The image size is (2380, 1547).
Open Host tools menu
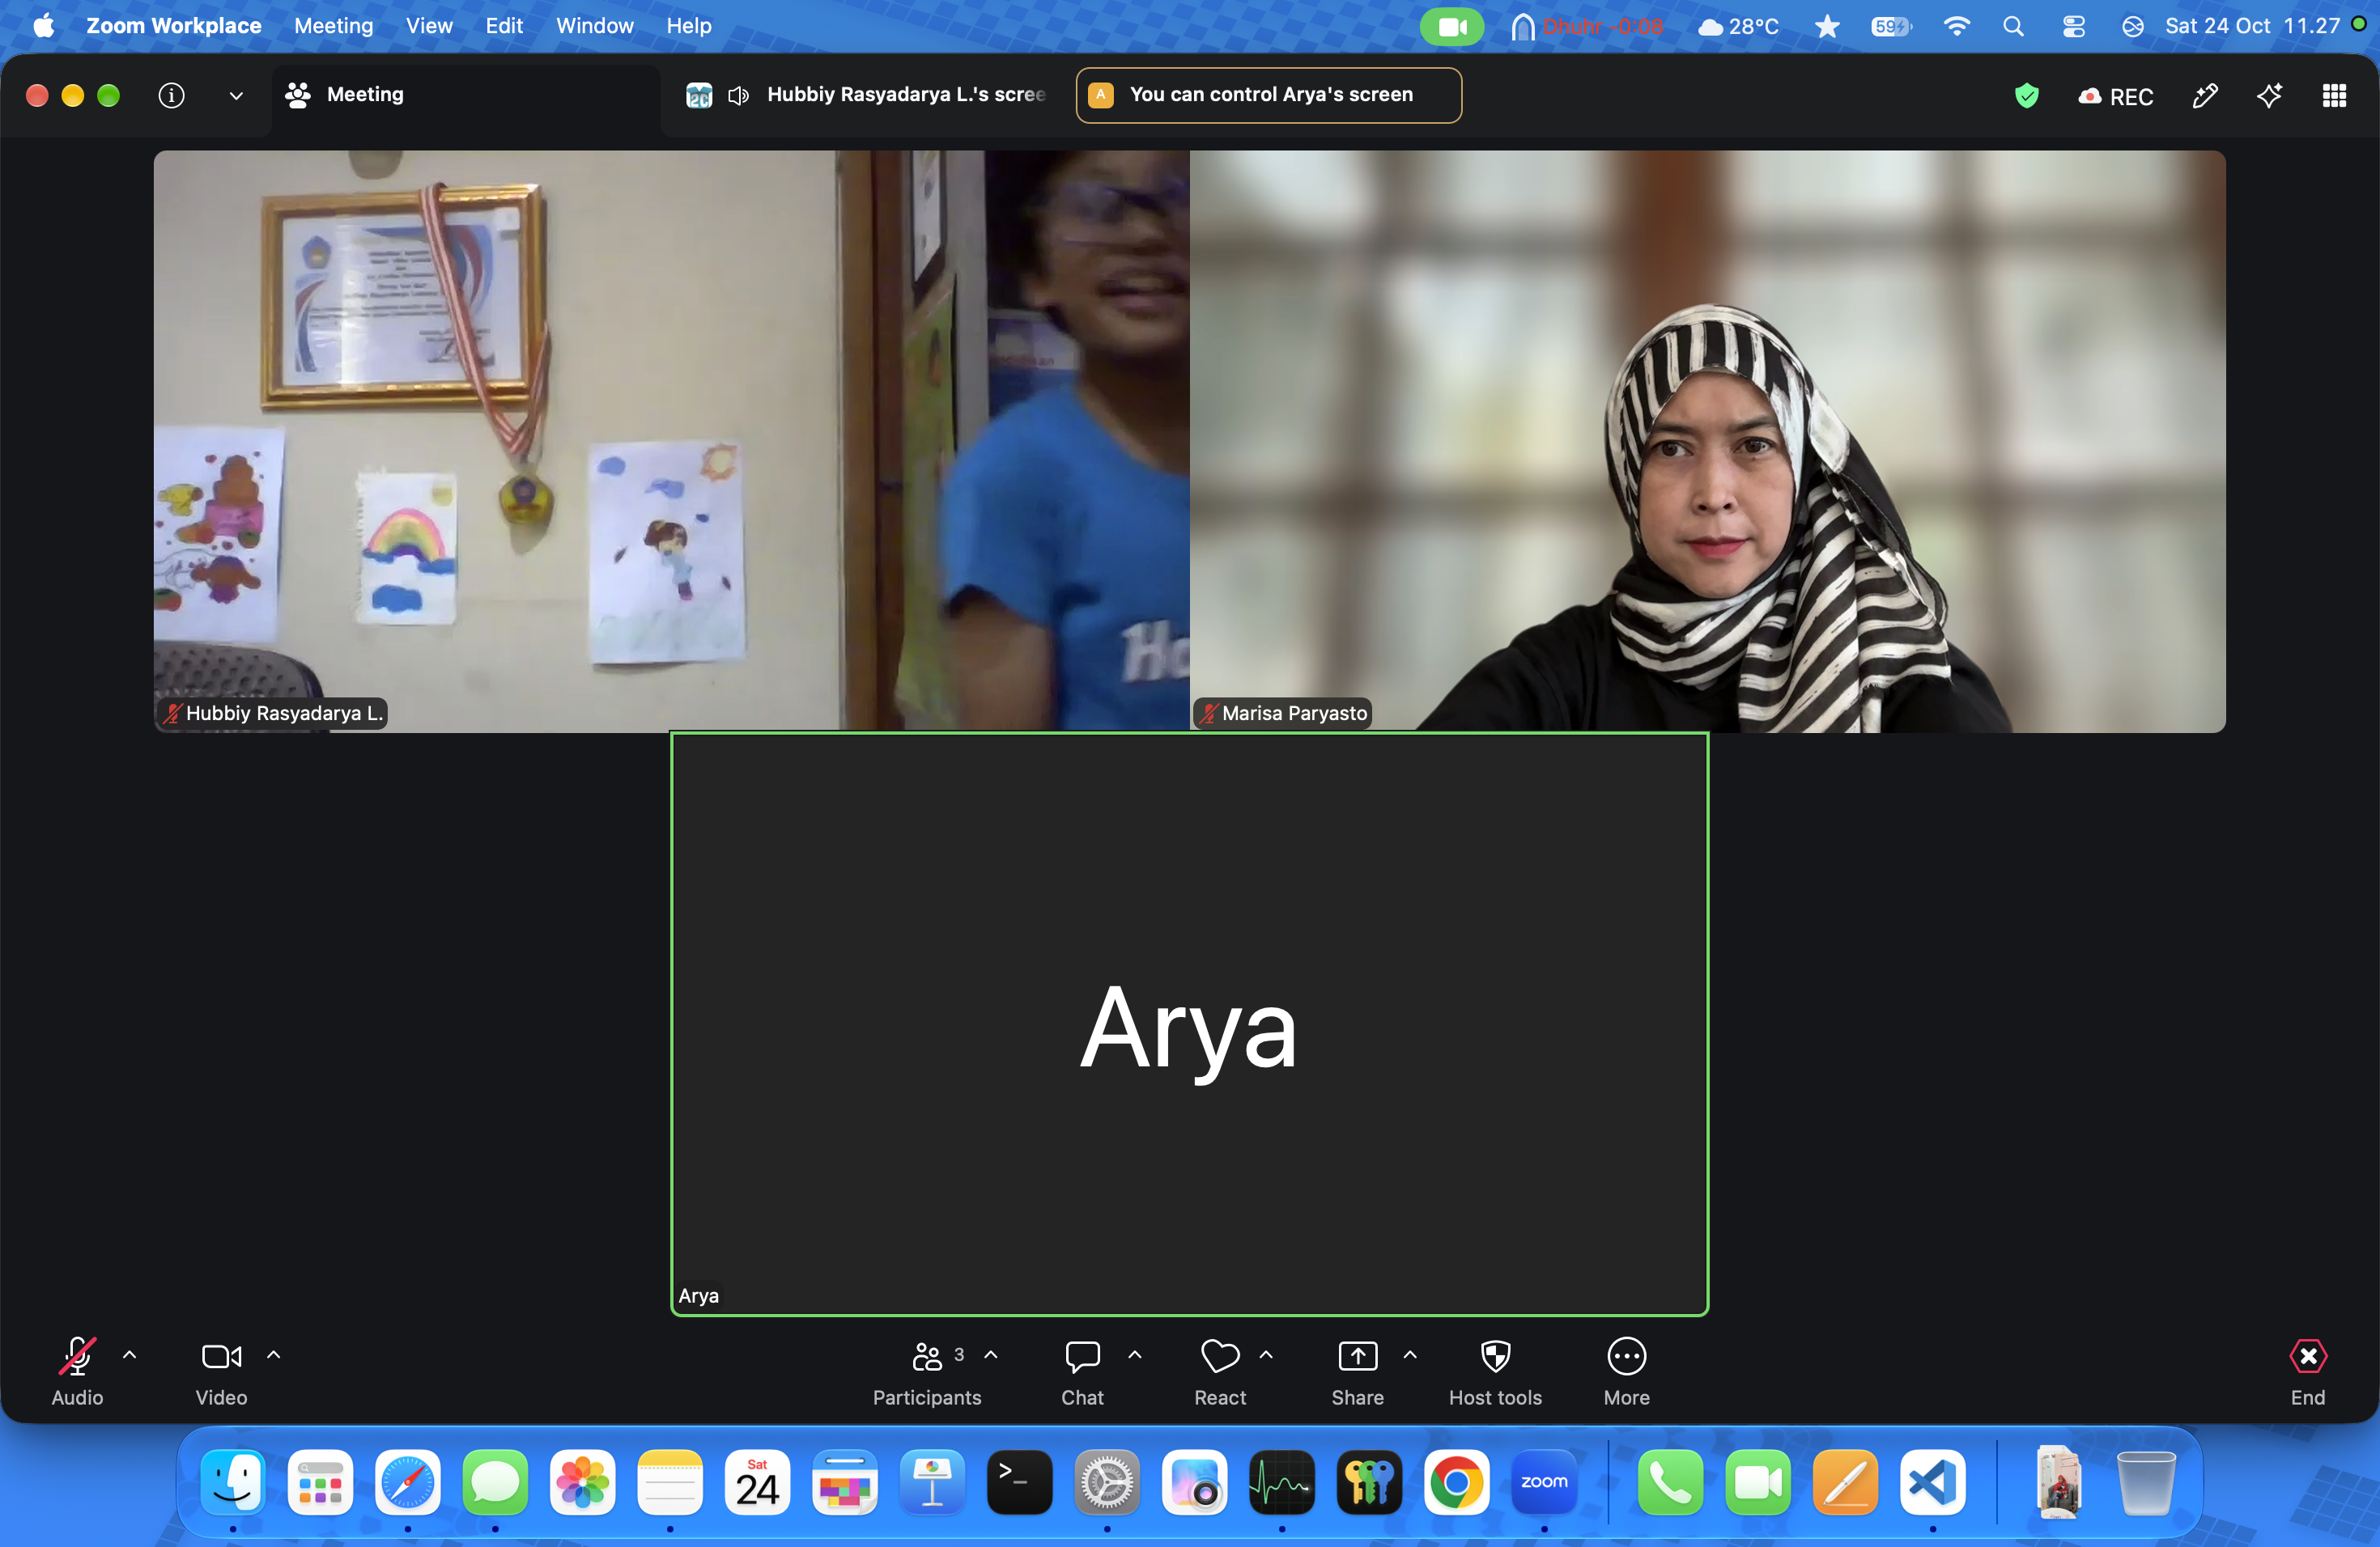click(x=1495, y=1372)
